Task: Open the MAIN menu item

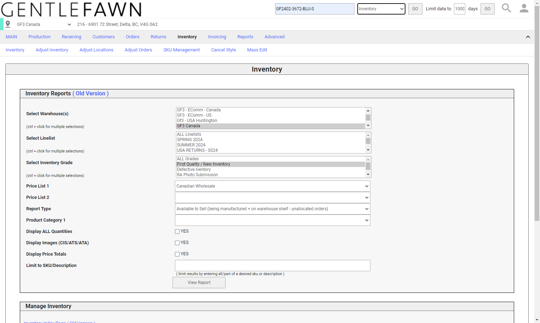Action: [x=11, y=37]
